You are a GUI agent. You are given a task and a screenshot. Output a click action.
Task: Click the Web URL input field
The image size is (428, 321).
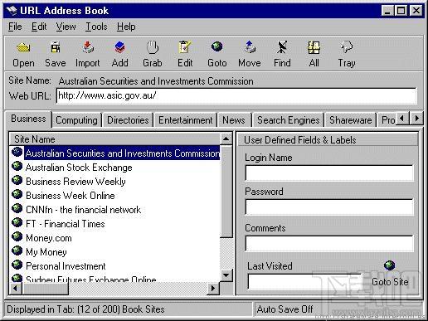(x=236, y=96)
